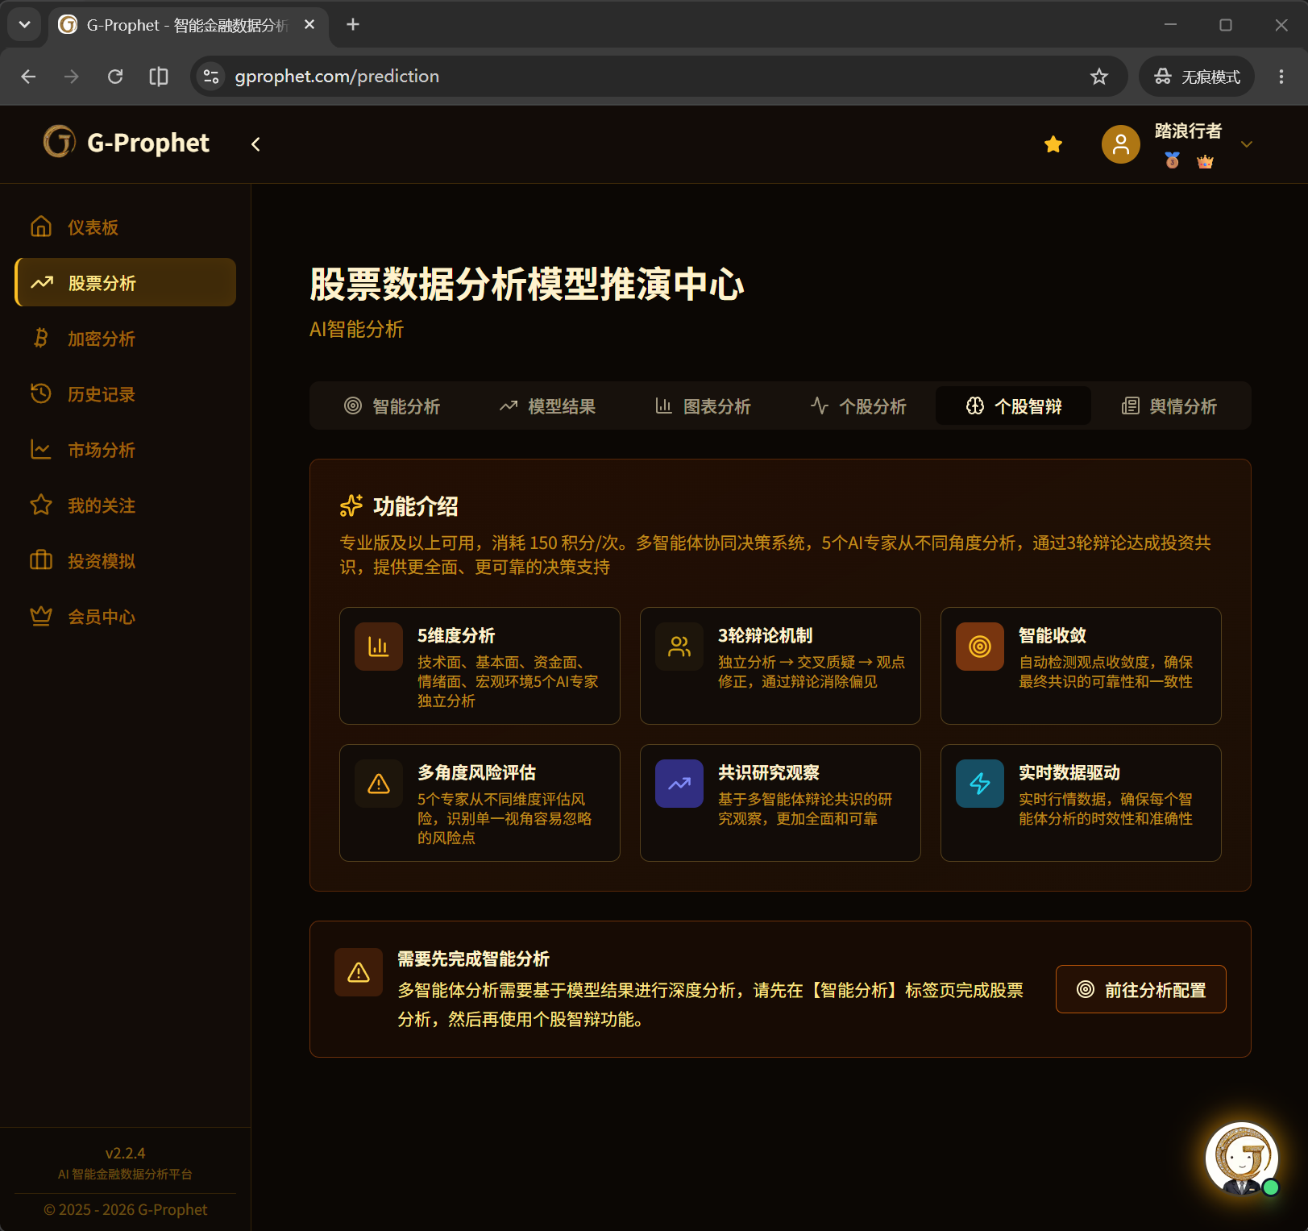Click the gold star favorite icon
This screenshot has height=1231, width=1308.
point(1053,144)
